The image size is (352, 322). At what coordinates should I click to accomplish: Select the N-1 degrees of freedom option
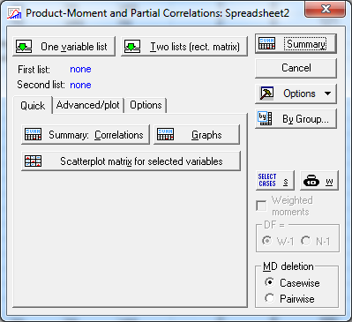click(306, 241)
